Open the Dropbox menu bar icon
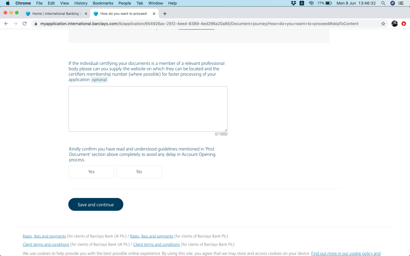The width and height of the screenshot is (410, 256). 293,3
